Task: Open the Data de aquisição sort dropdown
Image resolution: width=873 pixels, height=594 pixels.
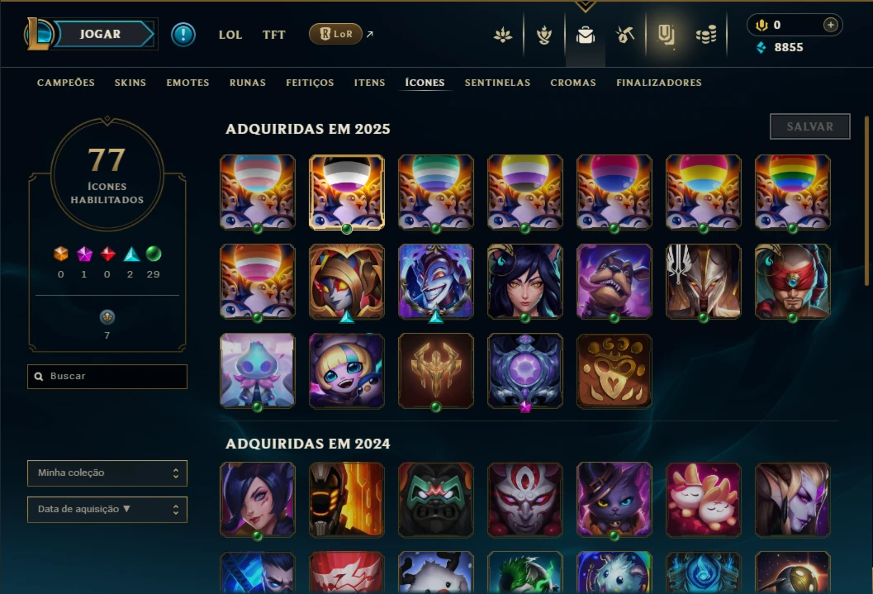Action: click(107, 510)
